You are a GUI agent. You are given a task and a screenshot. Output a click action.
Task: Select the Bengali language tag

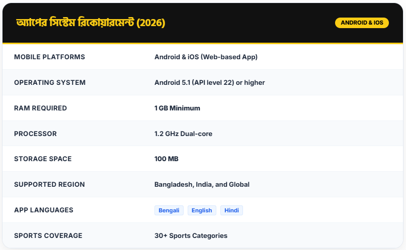pyautogui.click(x=169, y=210)
